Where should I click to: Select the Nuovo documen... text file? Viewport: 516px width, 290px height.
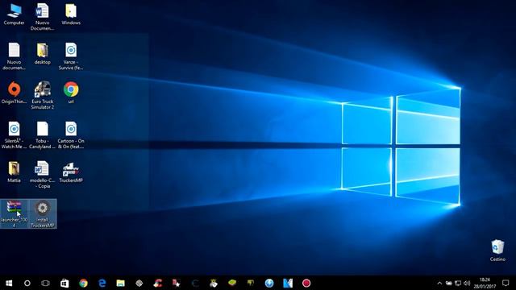[14, 56]
